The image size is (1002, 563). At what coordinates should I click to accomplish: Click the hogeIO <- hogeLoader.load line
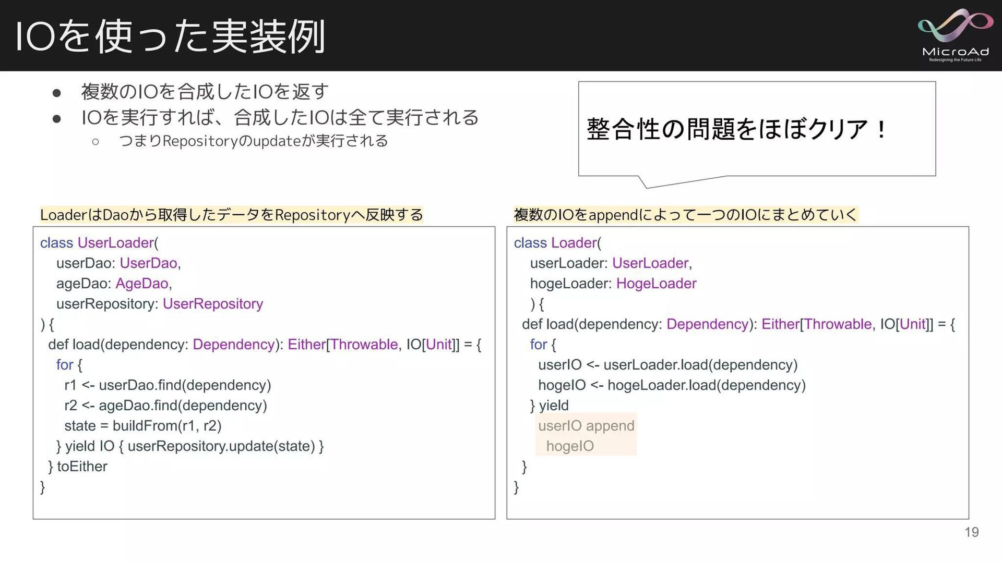(x=672, y=385)
